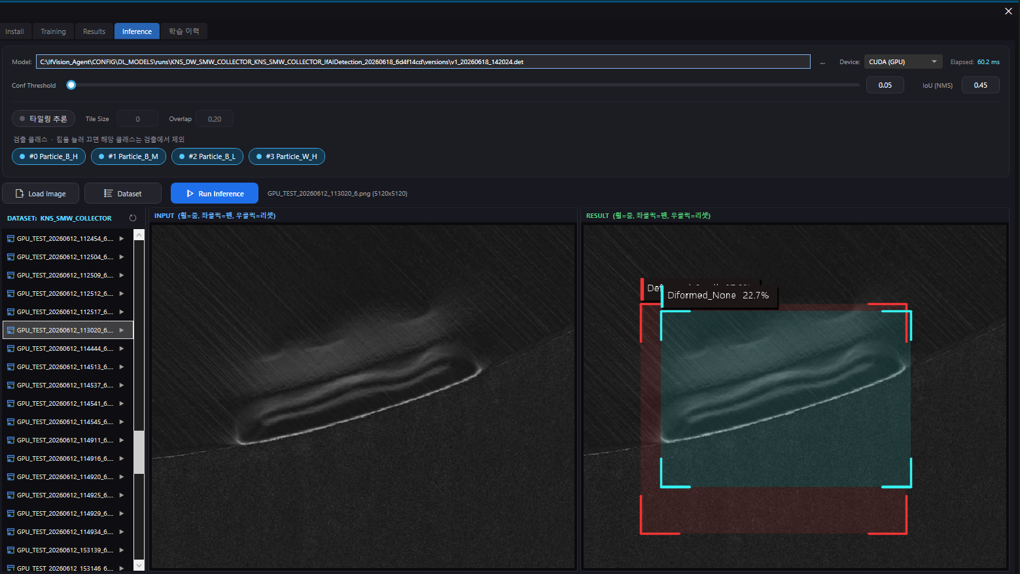The height and width of the screenshot is (574, 1020).
Task: Open the Dataset button
Action: 123,194
